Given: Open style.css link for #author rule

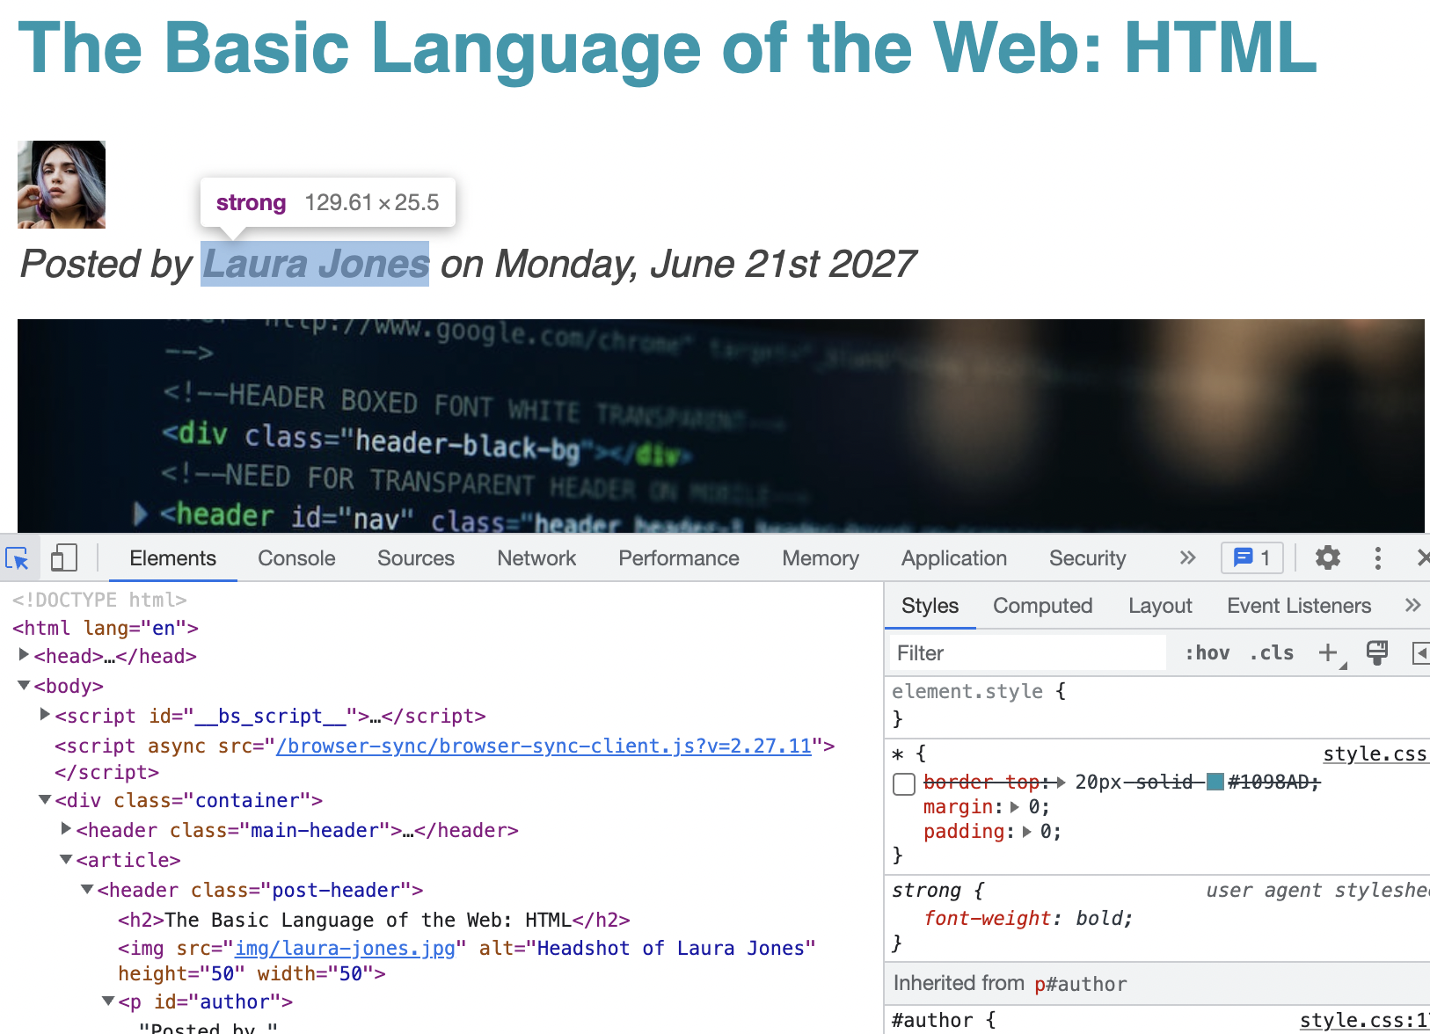Looking at the screenshot, I should [1363, 1020].
